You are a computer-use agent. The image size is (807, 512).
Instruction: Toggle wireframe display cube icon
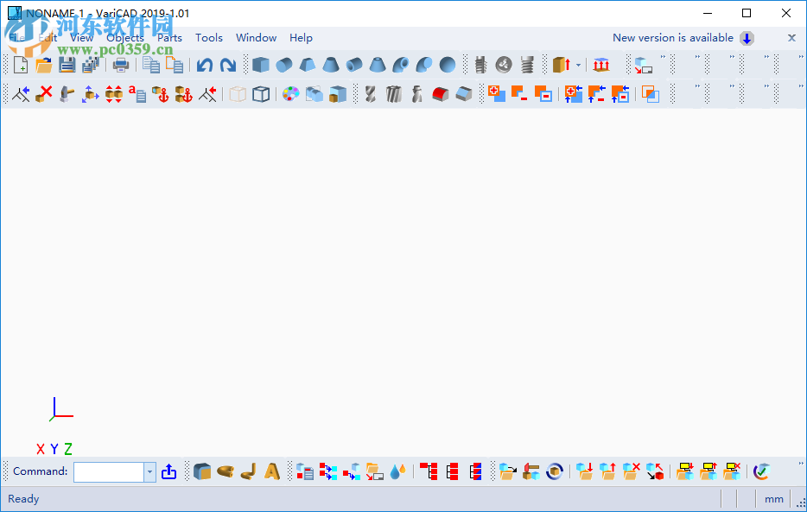[261, 94]
